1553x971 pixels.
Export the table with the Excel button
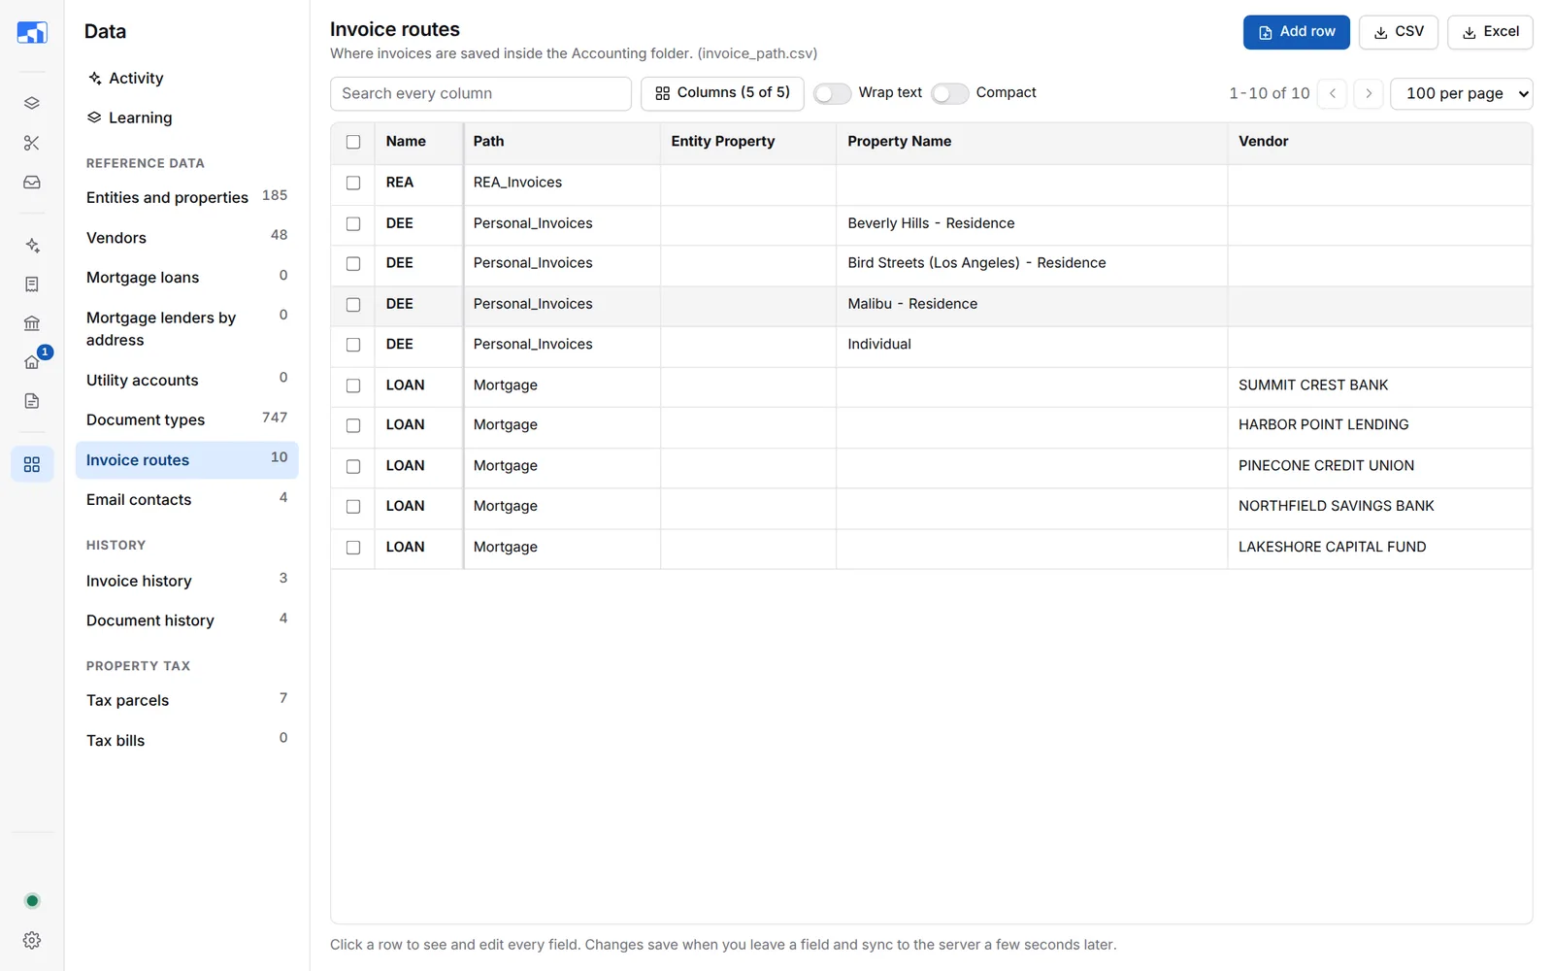1490,32
